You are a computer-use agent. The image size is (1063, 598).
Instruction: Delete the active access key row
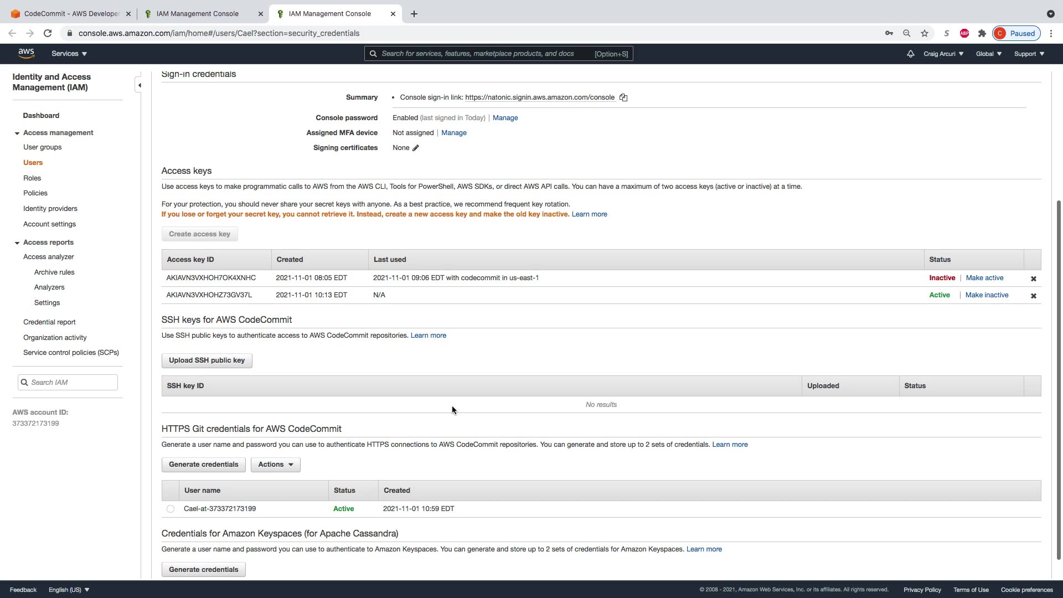(1033, 296)
